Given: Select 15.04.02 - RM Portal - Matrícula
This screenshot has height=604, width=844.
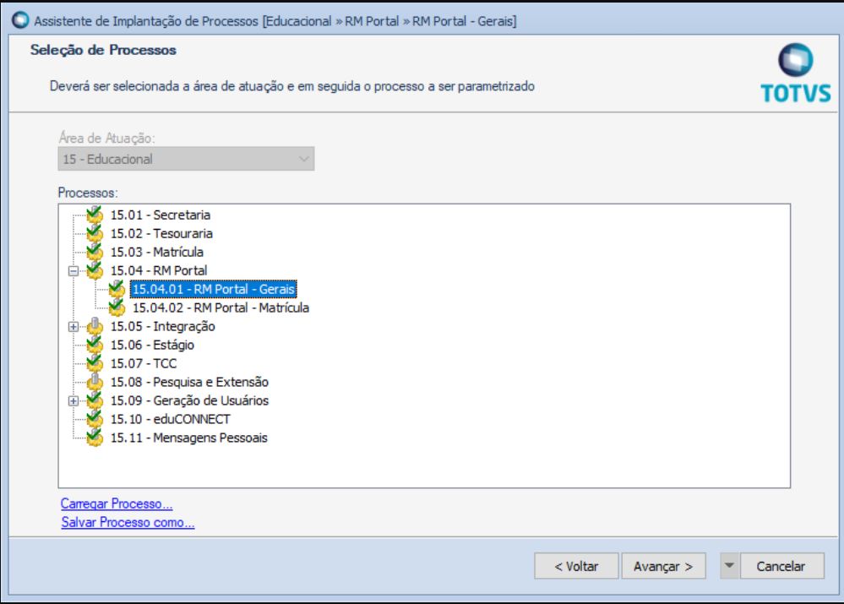Looking at the screenshot, I should pyautogui.click(x=221, y=308).
